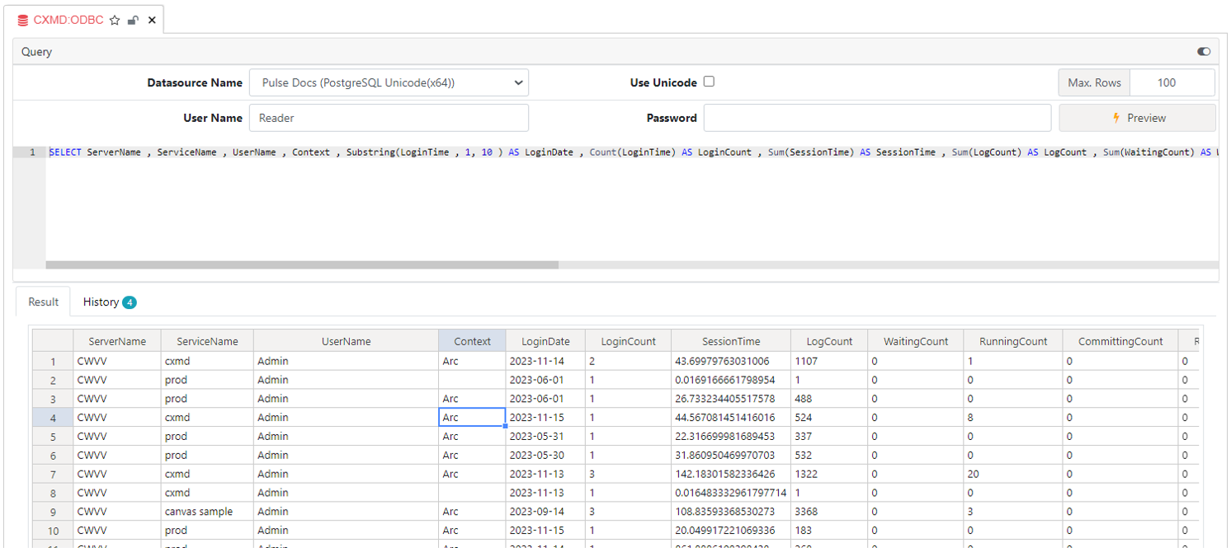
Task: Run the query with the Preview button
Action: 1137,117
